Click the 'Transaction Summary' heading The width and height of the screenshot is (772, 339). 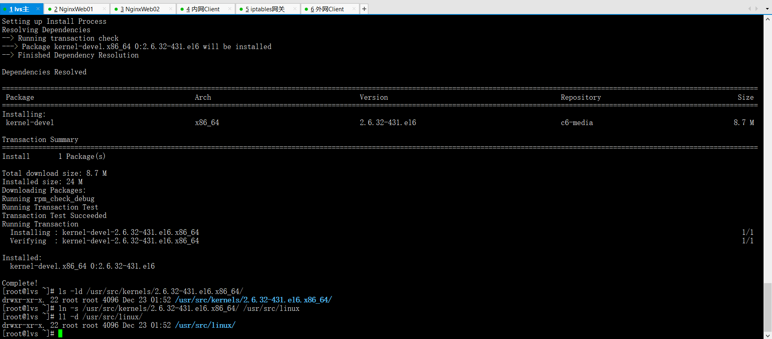(40, 139)
